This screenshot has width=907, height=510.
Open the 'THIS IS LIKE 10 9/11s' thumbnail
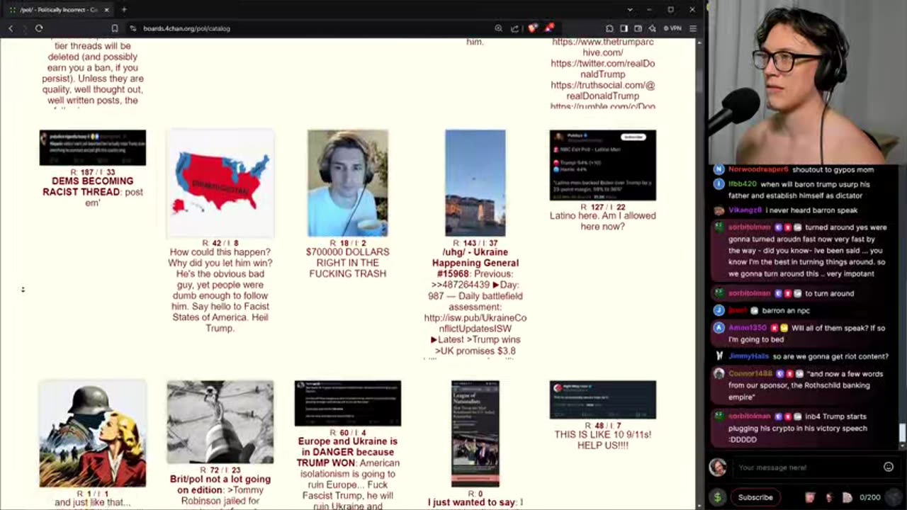[x=602, y=400]
